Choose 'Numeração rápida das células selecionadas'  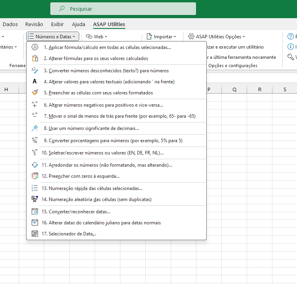(x=116, y=188)
